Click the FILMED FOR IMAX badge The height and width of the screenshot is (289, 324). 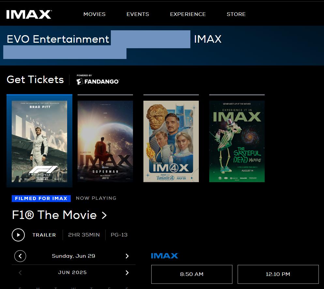(41, 198)
